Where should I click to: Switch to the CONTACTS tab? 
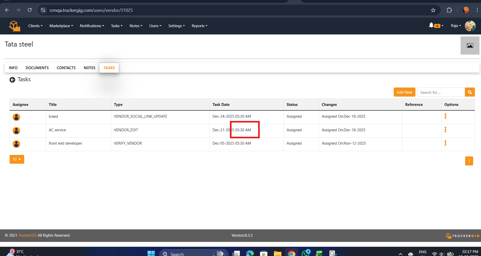point(66,68)
